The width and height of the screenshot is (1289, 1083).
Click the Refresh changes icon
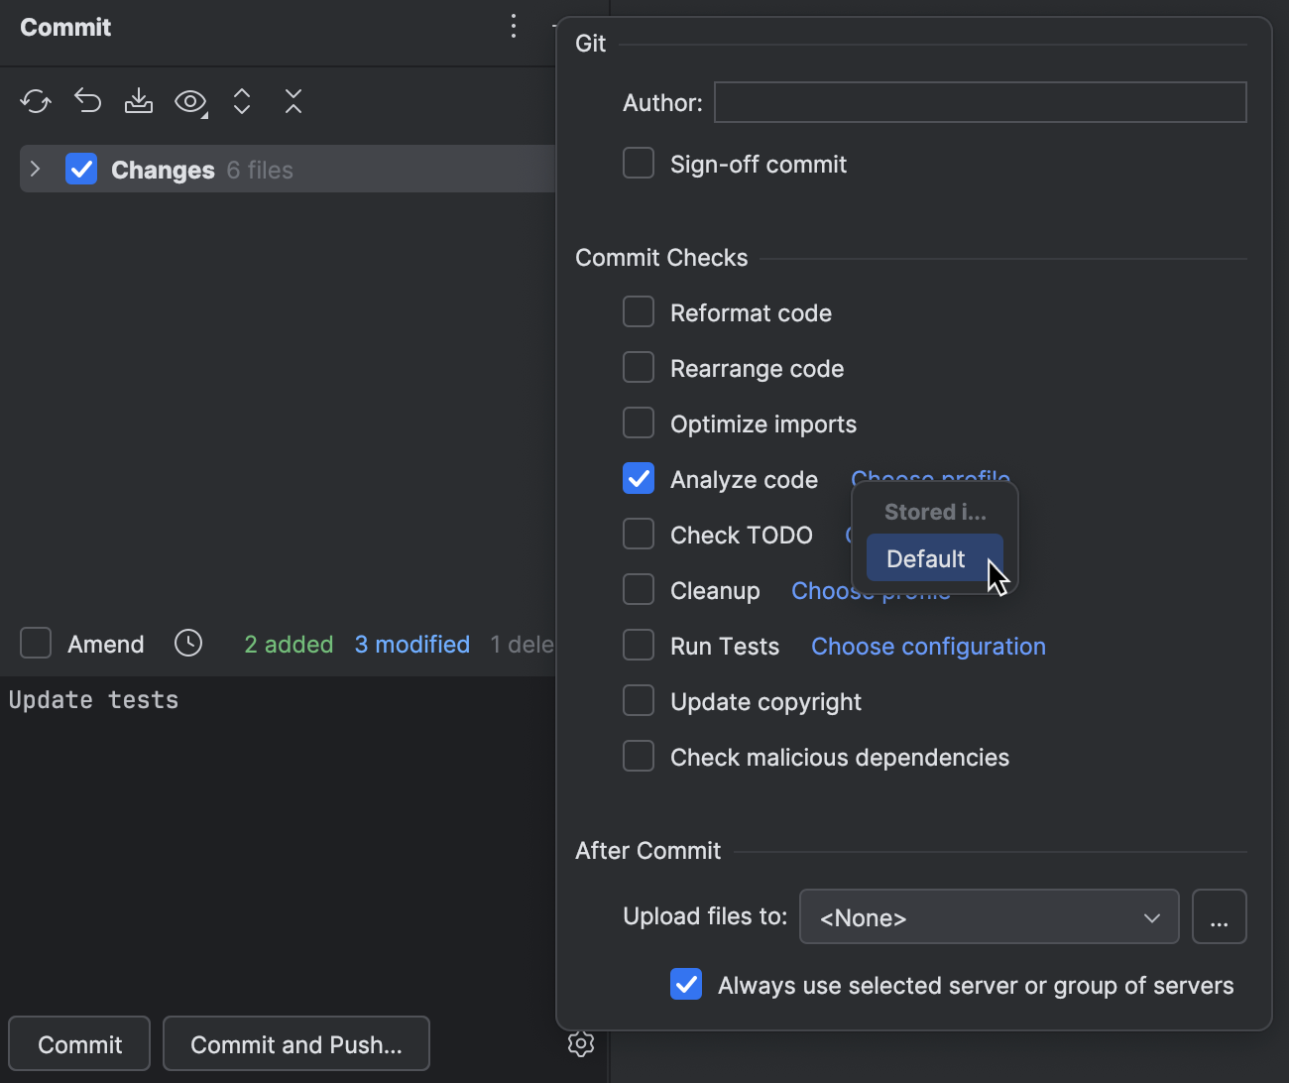click(36, 101)
